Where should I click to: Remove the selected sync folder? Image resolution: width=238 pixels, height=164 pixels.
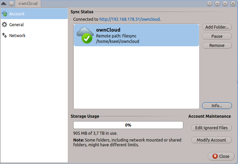217,46
